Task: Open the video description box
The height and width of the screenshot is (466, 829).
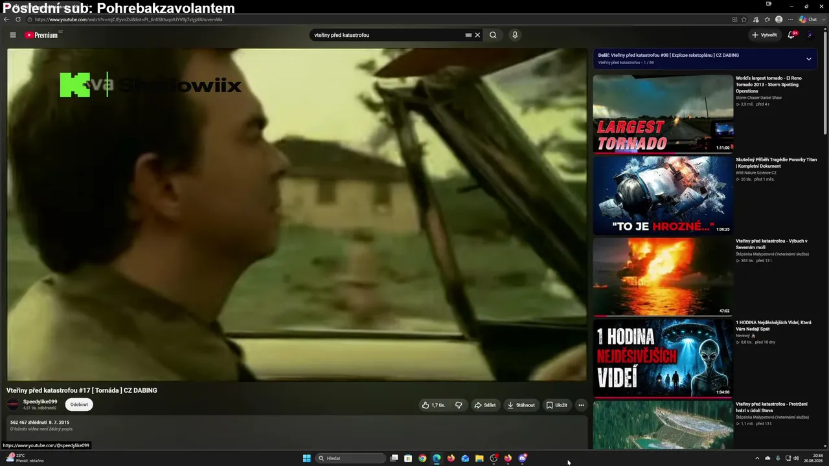Action: 297,431
